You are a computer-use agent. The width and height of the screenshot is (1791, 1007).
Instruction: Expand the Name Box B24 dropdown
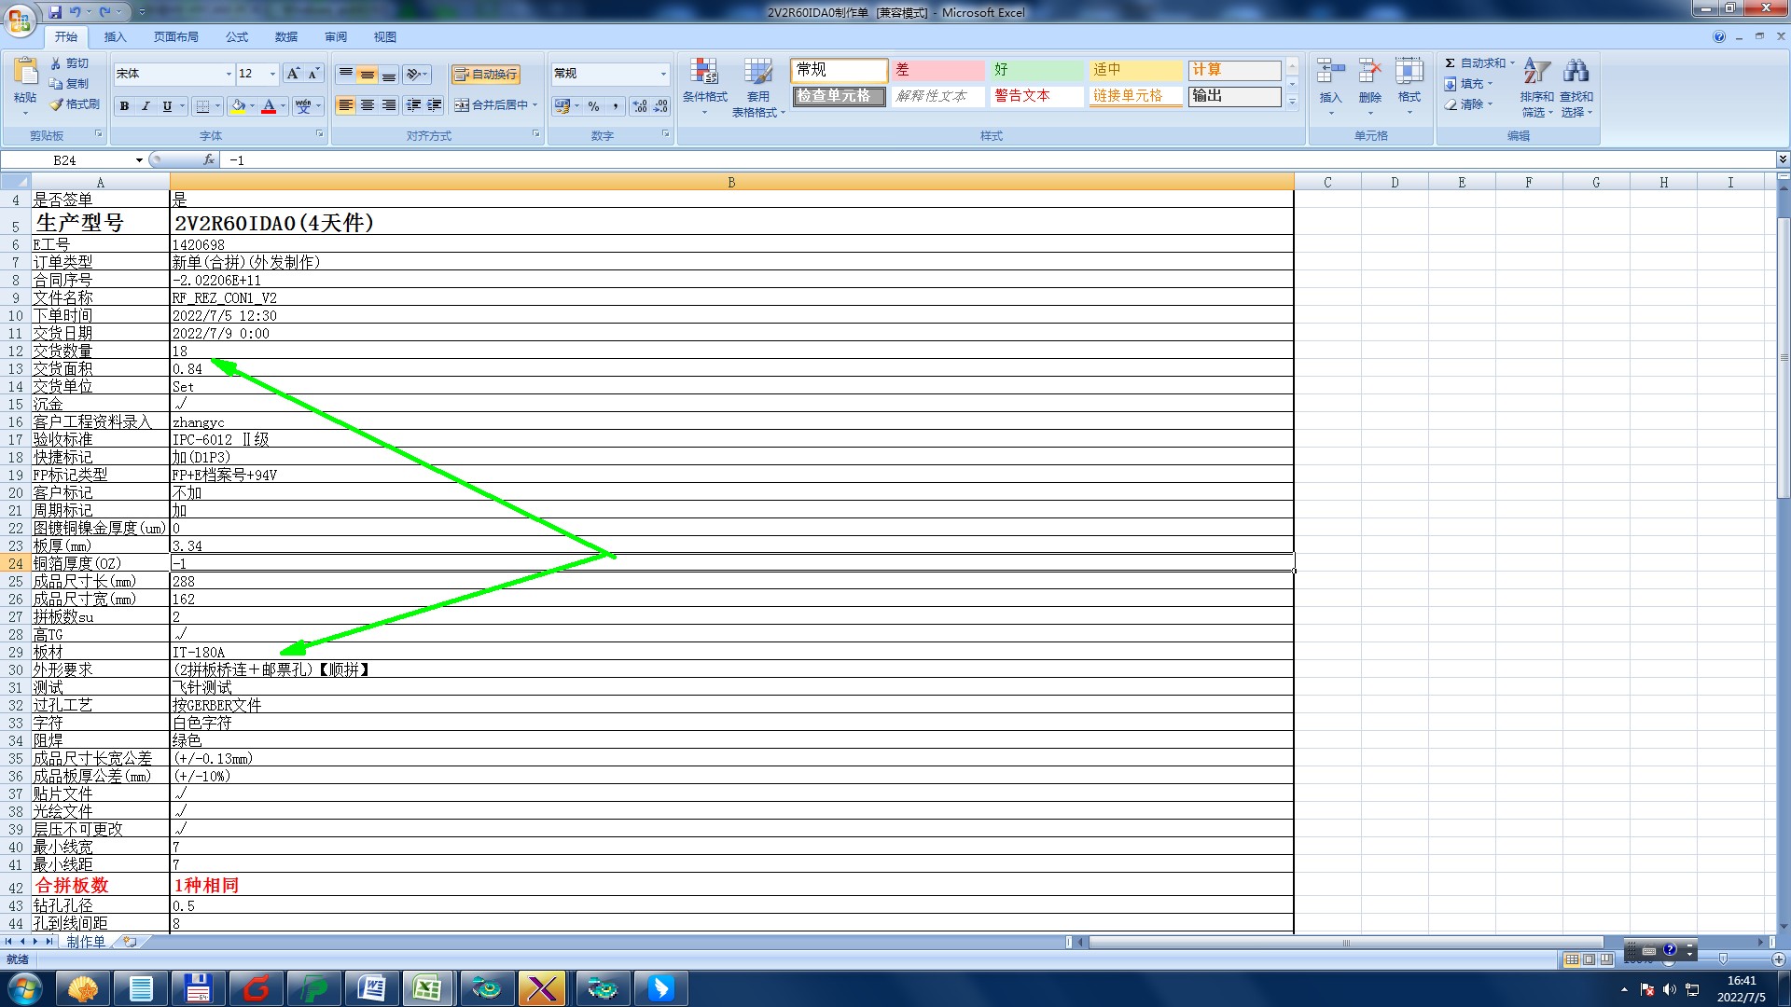(x=139, y=160)
